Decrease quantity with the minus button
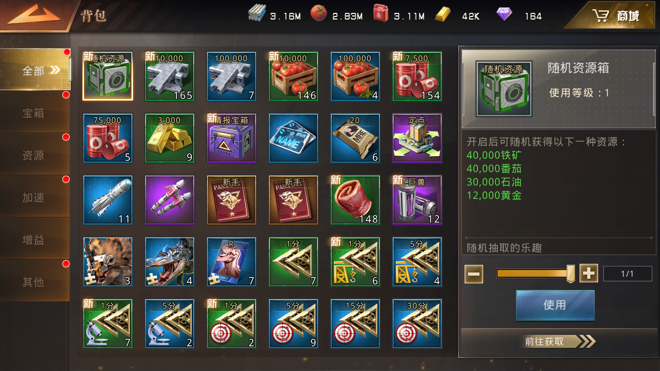Viewport: 660px width, 371px height. click(x=474, y=273)
